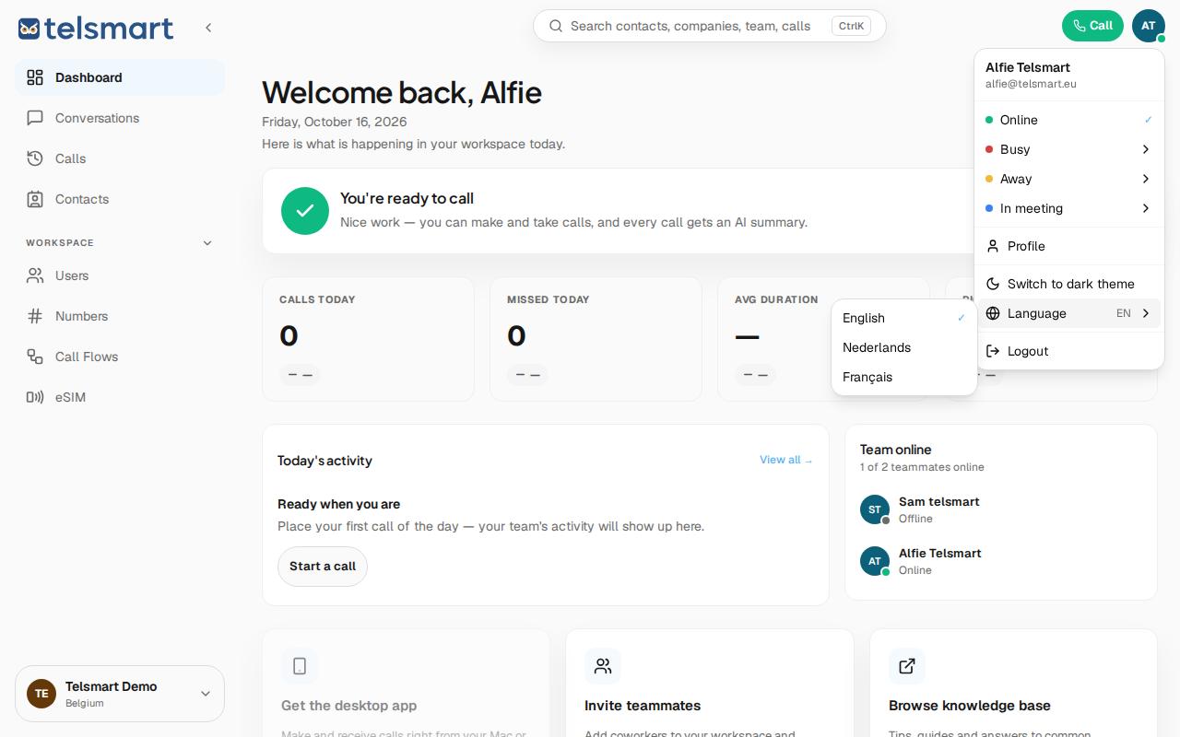1180x737 pixels.
Task: Expand the Busy status submenu arrow
Action: [1146, 149]
